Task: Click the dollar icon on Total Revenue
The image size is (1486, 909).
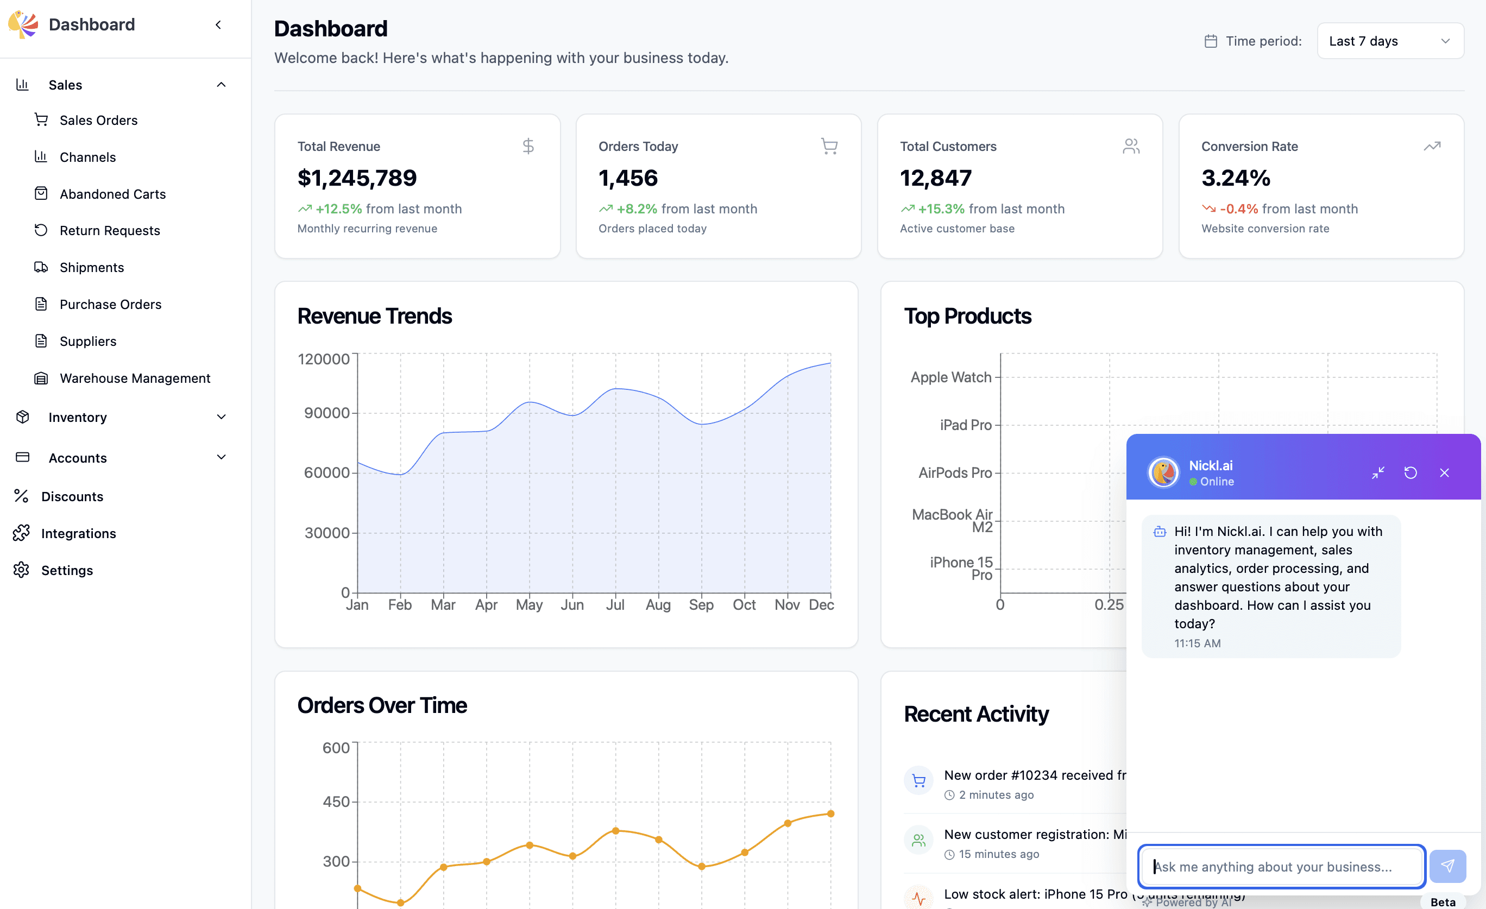Action: click(528, 147)
